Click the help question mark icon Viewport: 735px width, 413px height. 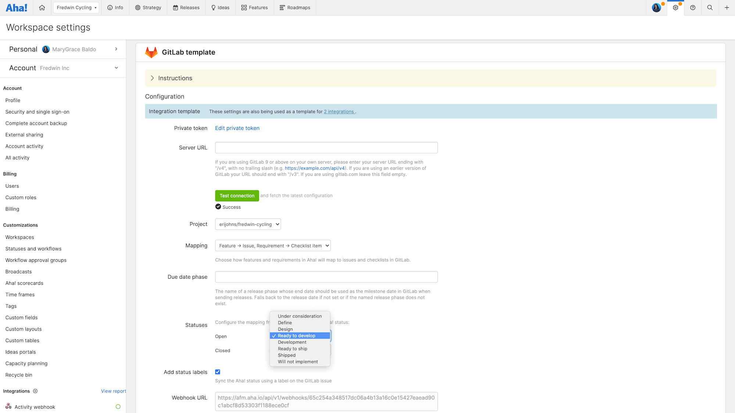point(693,7)
